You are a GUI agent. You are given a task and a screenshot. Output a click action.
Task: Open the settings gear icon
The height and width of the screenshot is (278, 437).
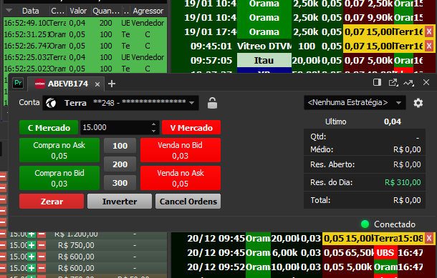point(418,103)
